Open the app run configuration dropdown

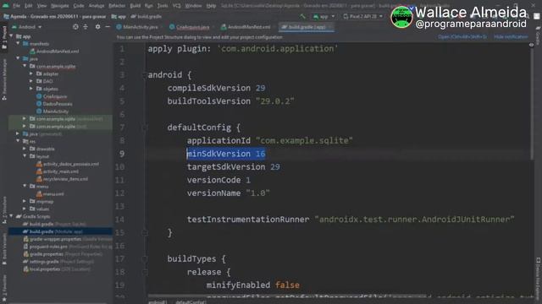pos(324,16)
